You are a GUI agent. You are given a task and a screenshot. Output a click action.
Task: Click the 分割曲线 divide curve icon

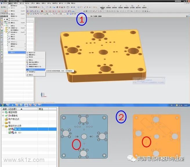[120, 7]
